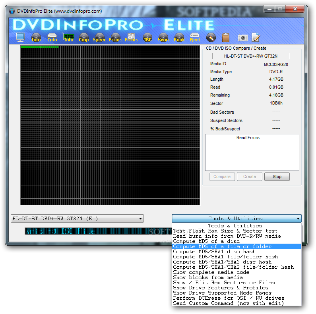
Task: Click the Writing ISO File progress bar
Action: pos(98,231)
